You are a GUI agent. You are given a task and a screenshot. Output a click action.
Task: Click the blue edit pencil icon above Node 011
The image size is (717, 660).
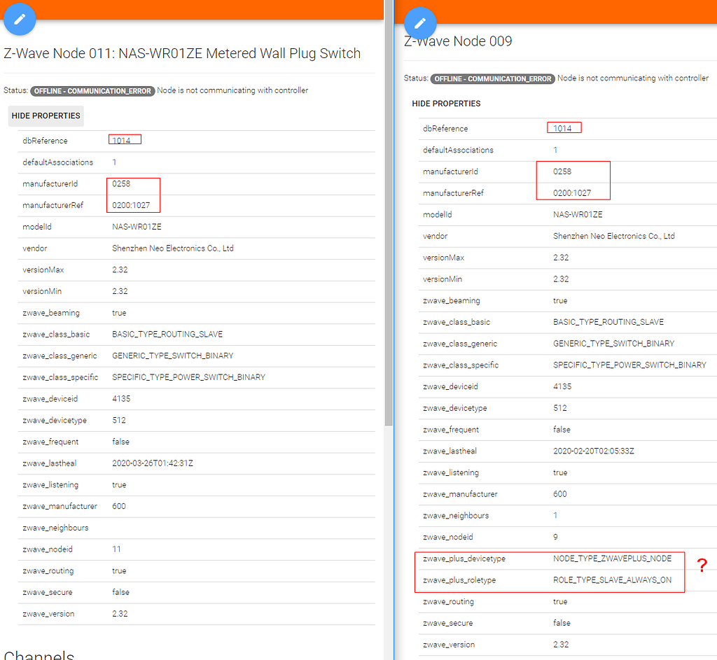20,19
